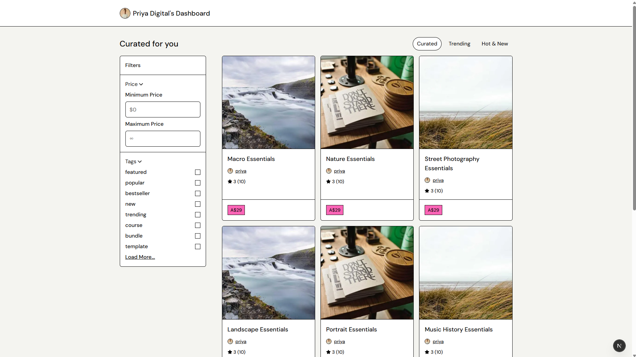The image size is (636, 357).
Task: Select the trending tag checkbox
Action: click(198, 215)
